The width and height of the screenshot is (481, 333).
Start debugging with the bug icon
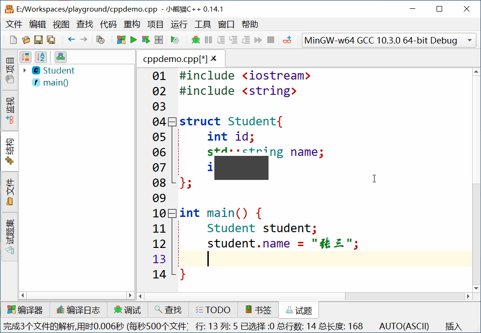tap(196, 40)
